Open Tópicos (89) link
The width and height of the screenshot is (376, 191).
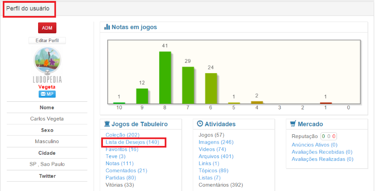pos(214,170)
